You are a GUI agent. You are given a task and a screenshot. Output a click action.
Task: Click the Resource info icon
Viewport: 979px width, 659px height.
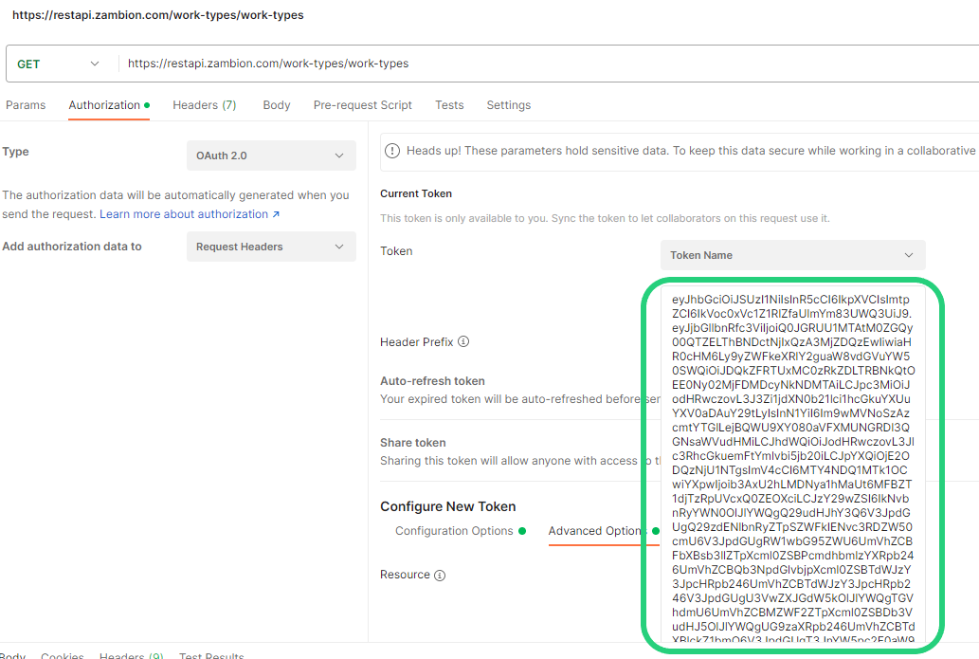click(440, 576)
